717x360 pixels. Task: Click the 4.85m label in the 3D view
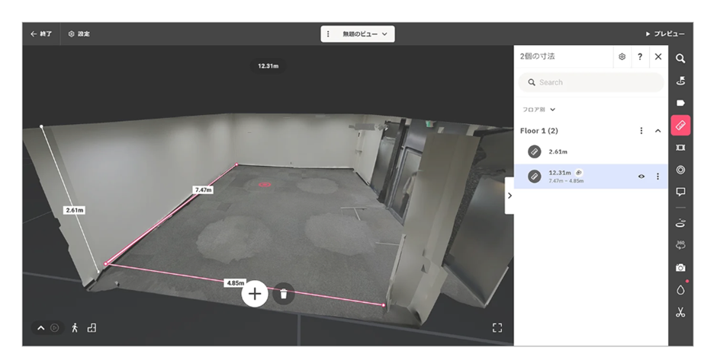236,283
